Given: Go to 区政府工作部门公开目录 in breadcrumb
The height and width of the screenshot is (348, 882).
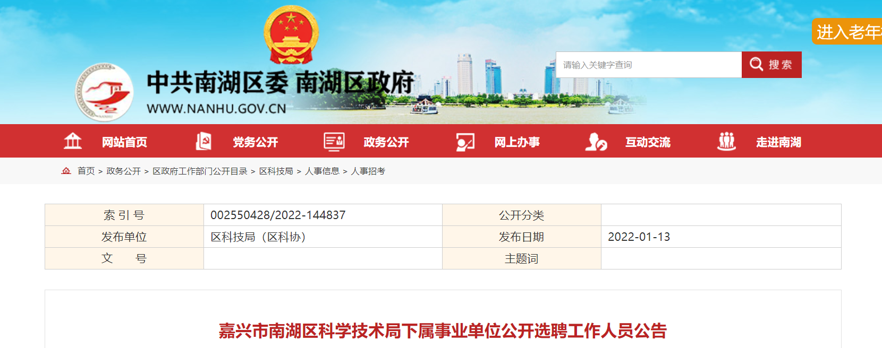Looking at the screenshot, I should pos(200,171).
